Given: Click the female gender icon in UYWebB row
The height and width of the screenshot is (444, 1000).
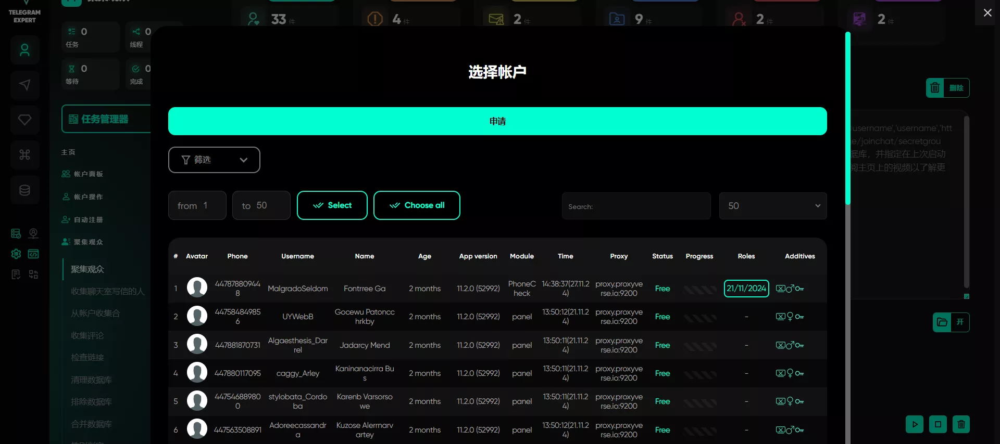Looking at the screenshot, I should 790,317.
